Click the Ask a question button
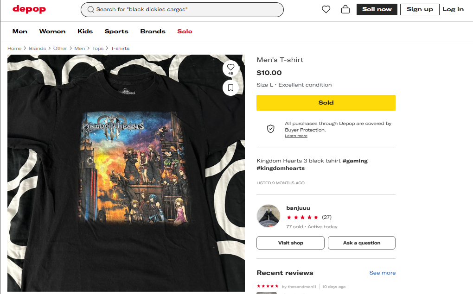The image size is (473, 294). [361, 243]
